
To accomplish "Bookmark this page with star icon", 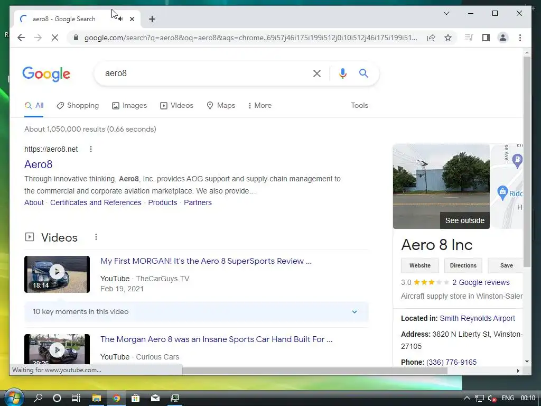I will [448, 38].
